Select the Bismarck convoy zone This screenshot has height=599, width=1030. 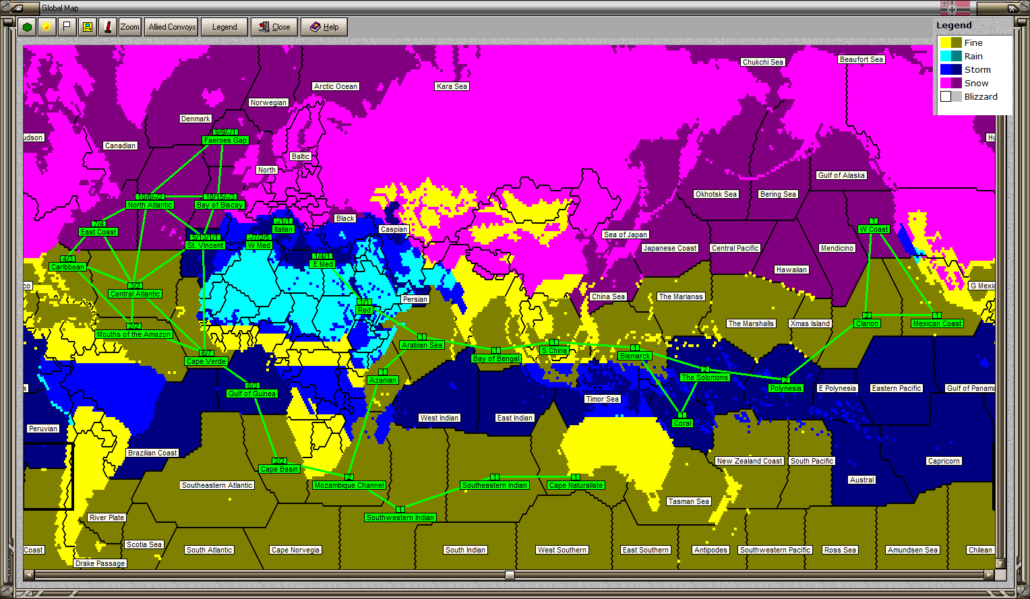635,356
